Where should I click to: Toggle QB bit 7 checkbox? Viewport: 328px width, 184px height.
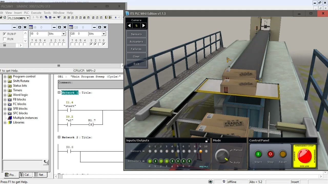(72, 44)
